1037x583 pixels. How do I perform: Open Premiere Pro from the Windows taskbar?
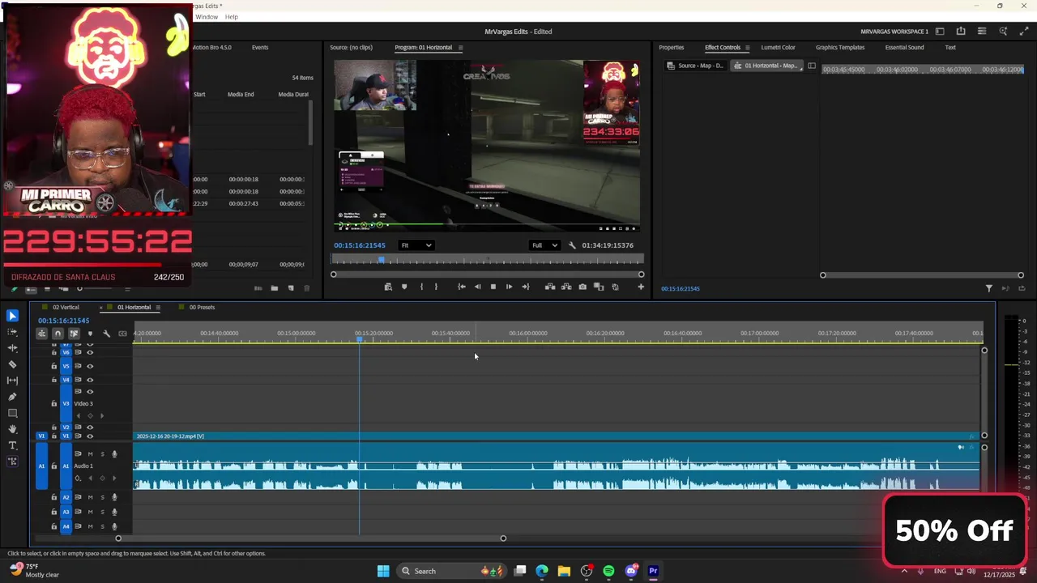653,571
